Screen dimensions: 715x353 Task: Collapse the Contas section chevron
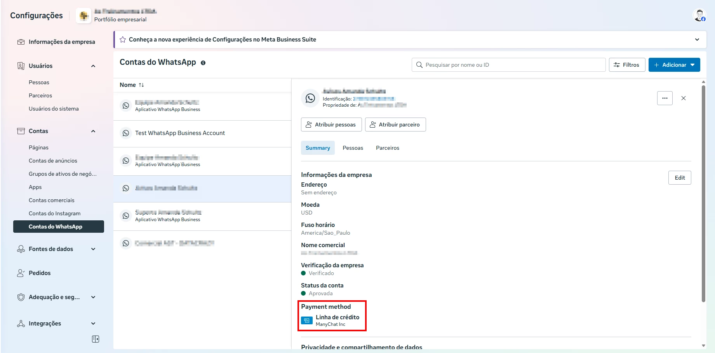pos(93,131)
